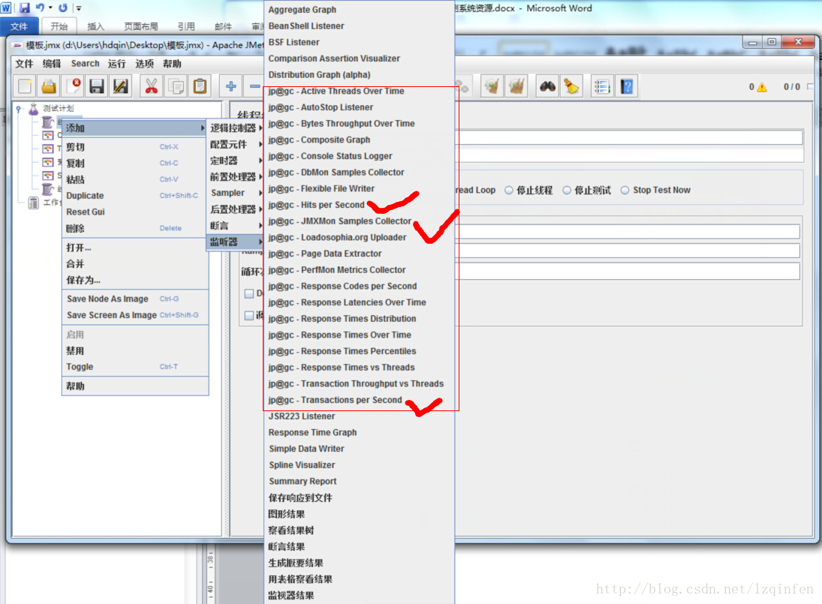Open the Word quick access customize dropdown
822x604 pixels.
coord(79,8)
